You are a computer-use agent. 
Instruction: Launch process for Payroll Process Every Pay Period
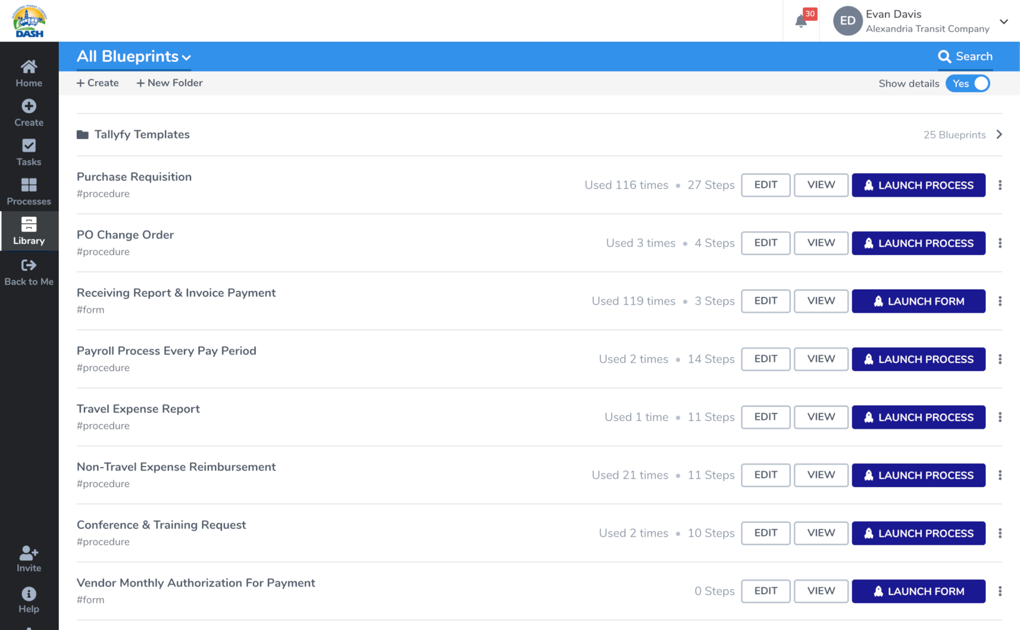point(919,359)
